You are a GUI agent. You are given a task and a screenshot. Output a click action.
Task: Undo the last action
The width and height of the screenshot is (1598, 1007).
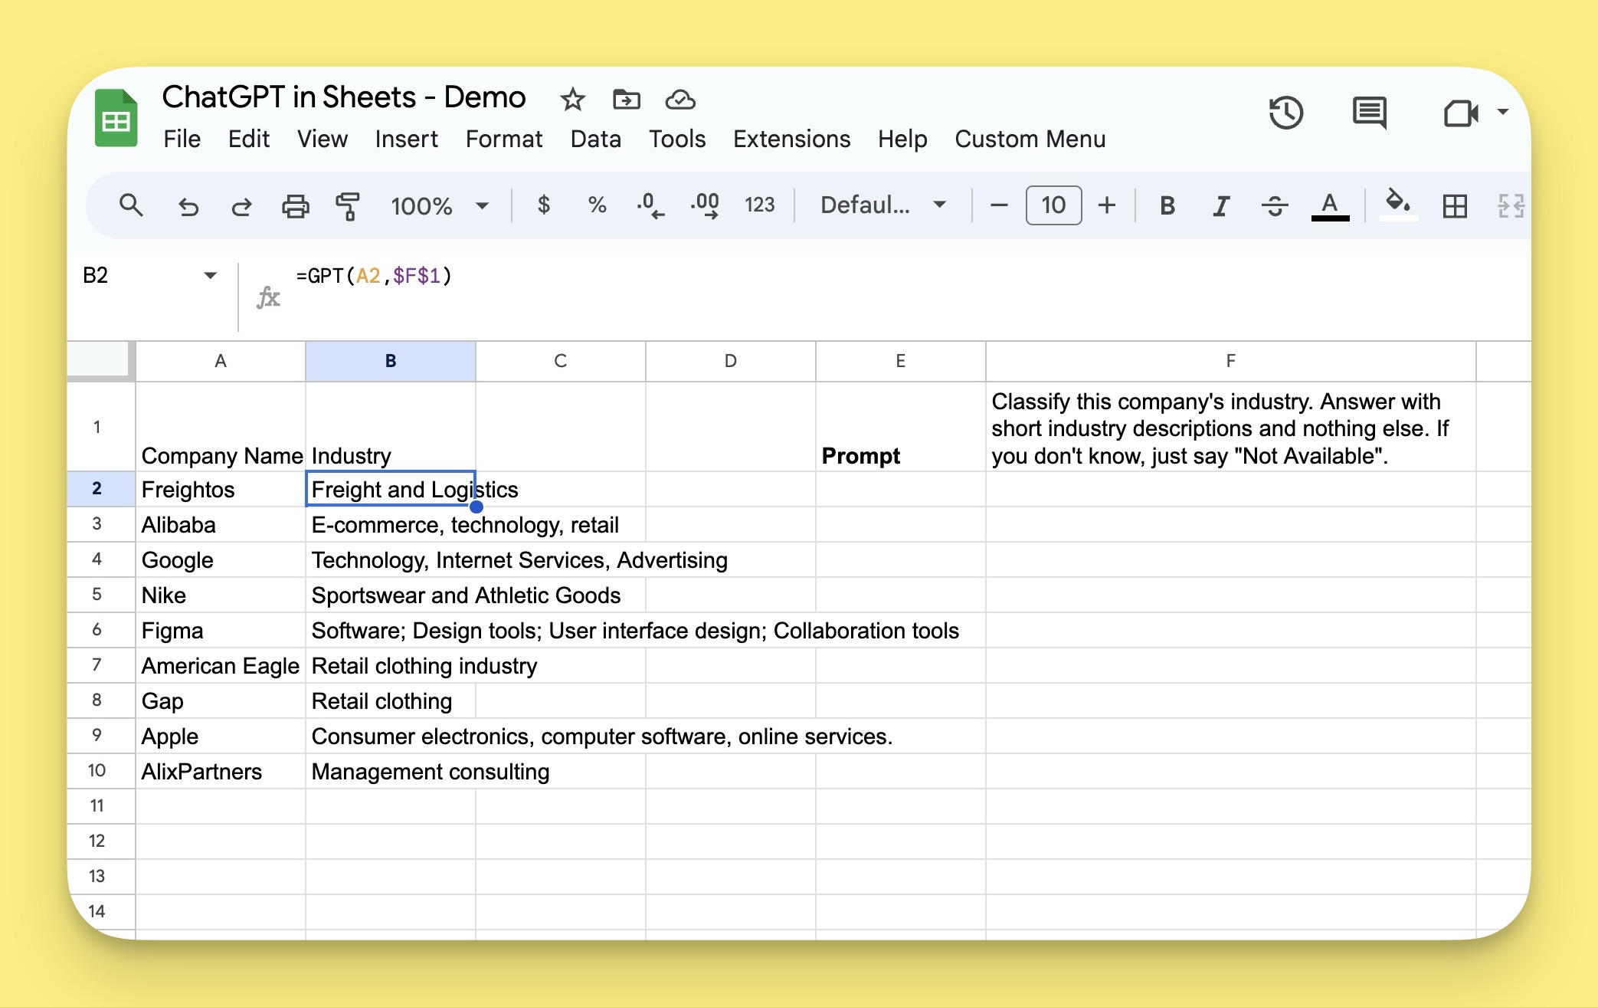pos(188,205)
